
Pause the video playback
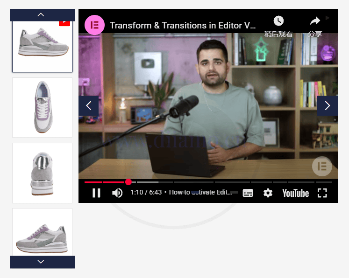[96, 193]
